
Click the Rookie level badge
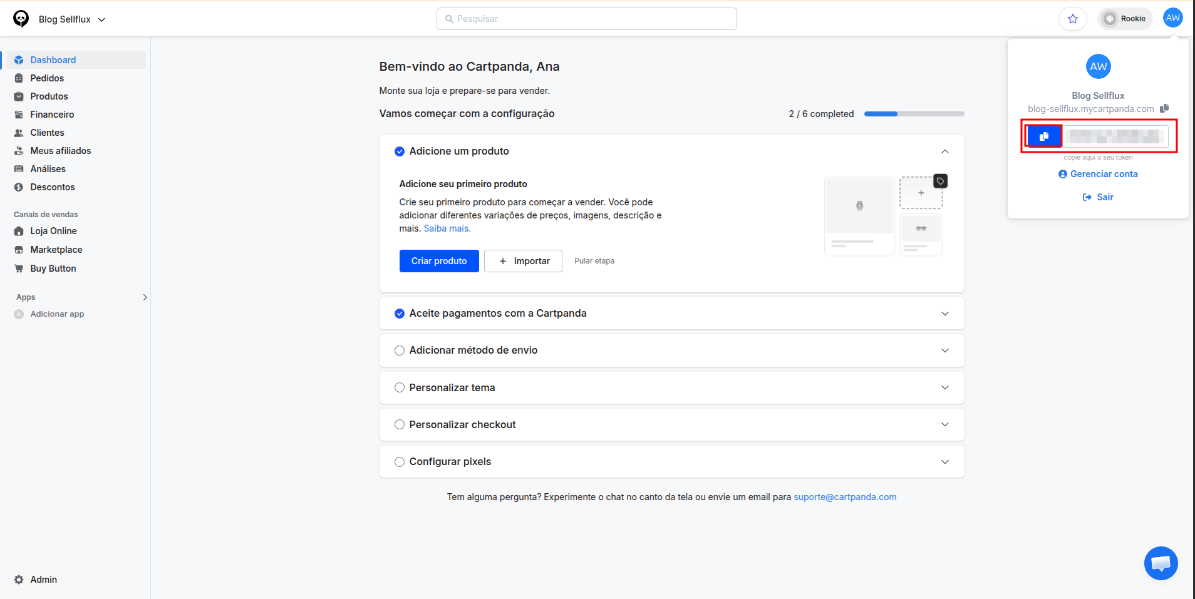pos(1125,19)
